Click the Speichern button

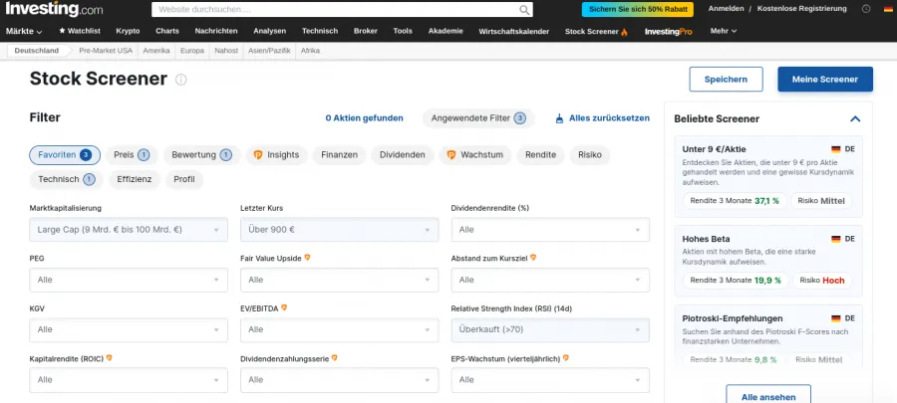[726, 80]
